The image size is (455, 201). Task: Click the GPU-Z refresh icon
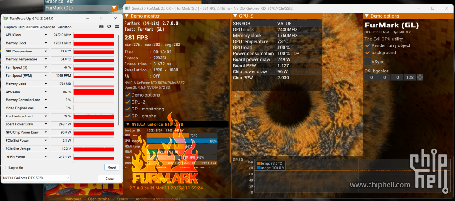click(109, 26)
